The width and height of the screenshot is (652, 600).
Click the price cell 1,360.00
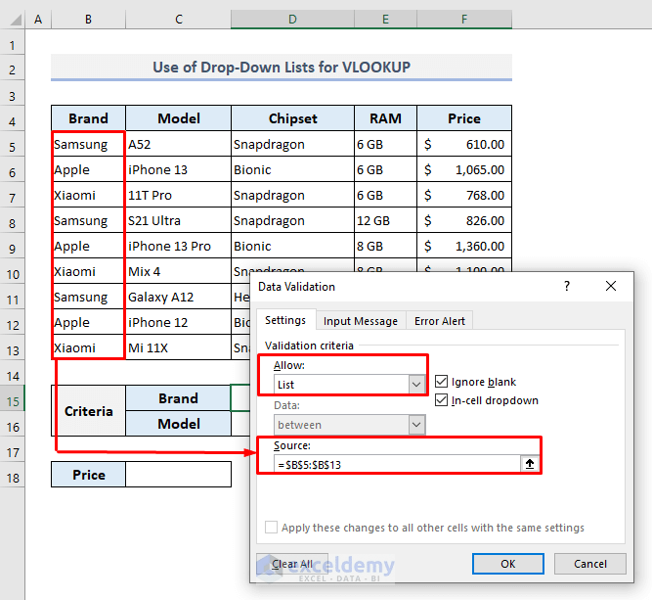pyautogui.click(x=464, y=246)
